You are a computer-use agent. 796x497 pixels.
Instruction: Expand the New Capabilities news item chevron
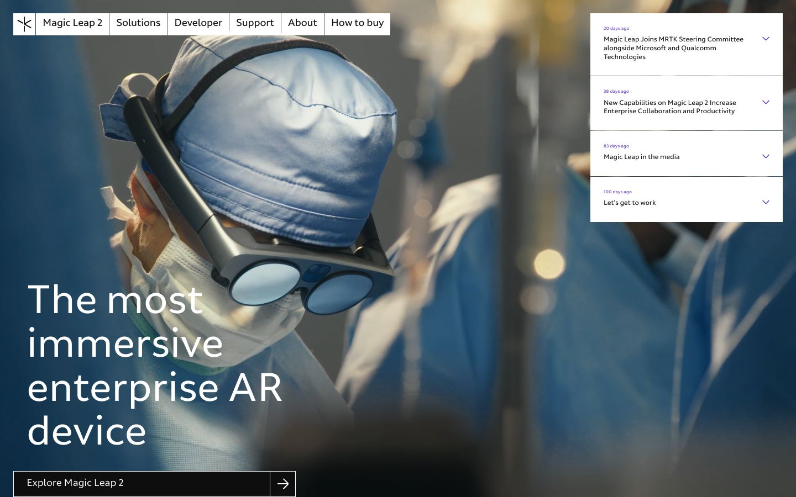(x=766, y=102)
